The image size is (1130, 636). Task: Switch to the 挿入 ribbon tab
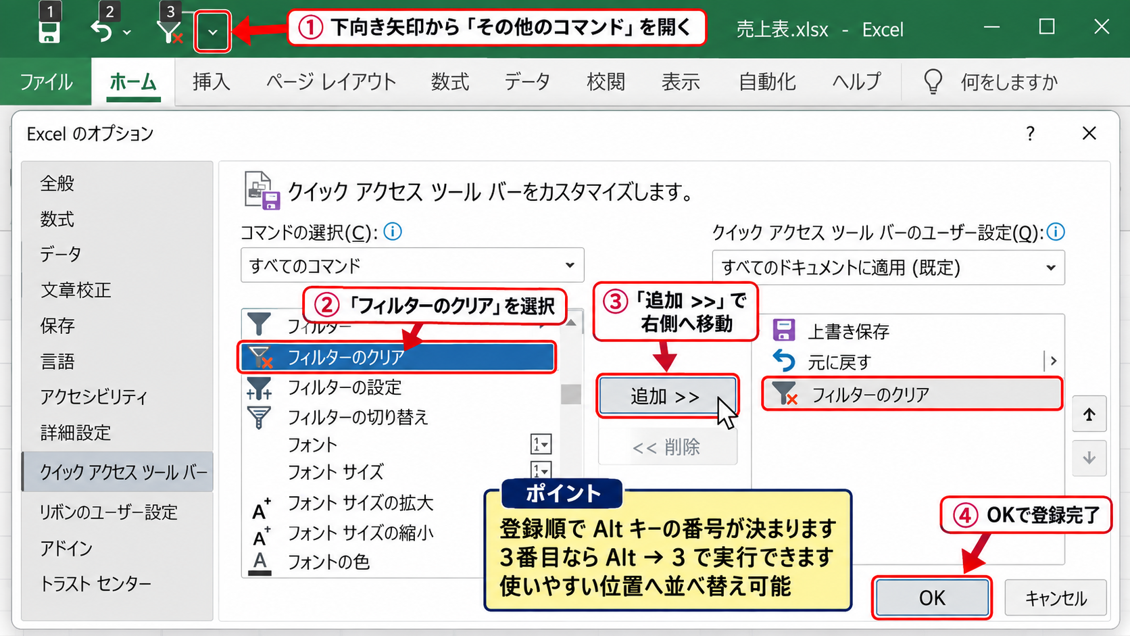(211, 82)
